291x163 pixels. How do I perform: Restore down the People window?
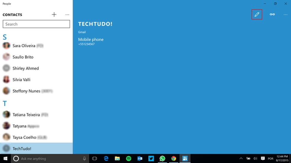coord(275,4)
